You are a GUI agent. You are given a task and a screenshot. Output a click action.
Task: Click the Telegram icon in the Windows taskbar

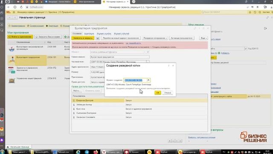(x=87, y=152)
